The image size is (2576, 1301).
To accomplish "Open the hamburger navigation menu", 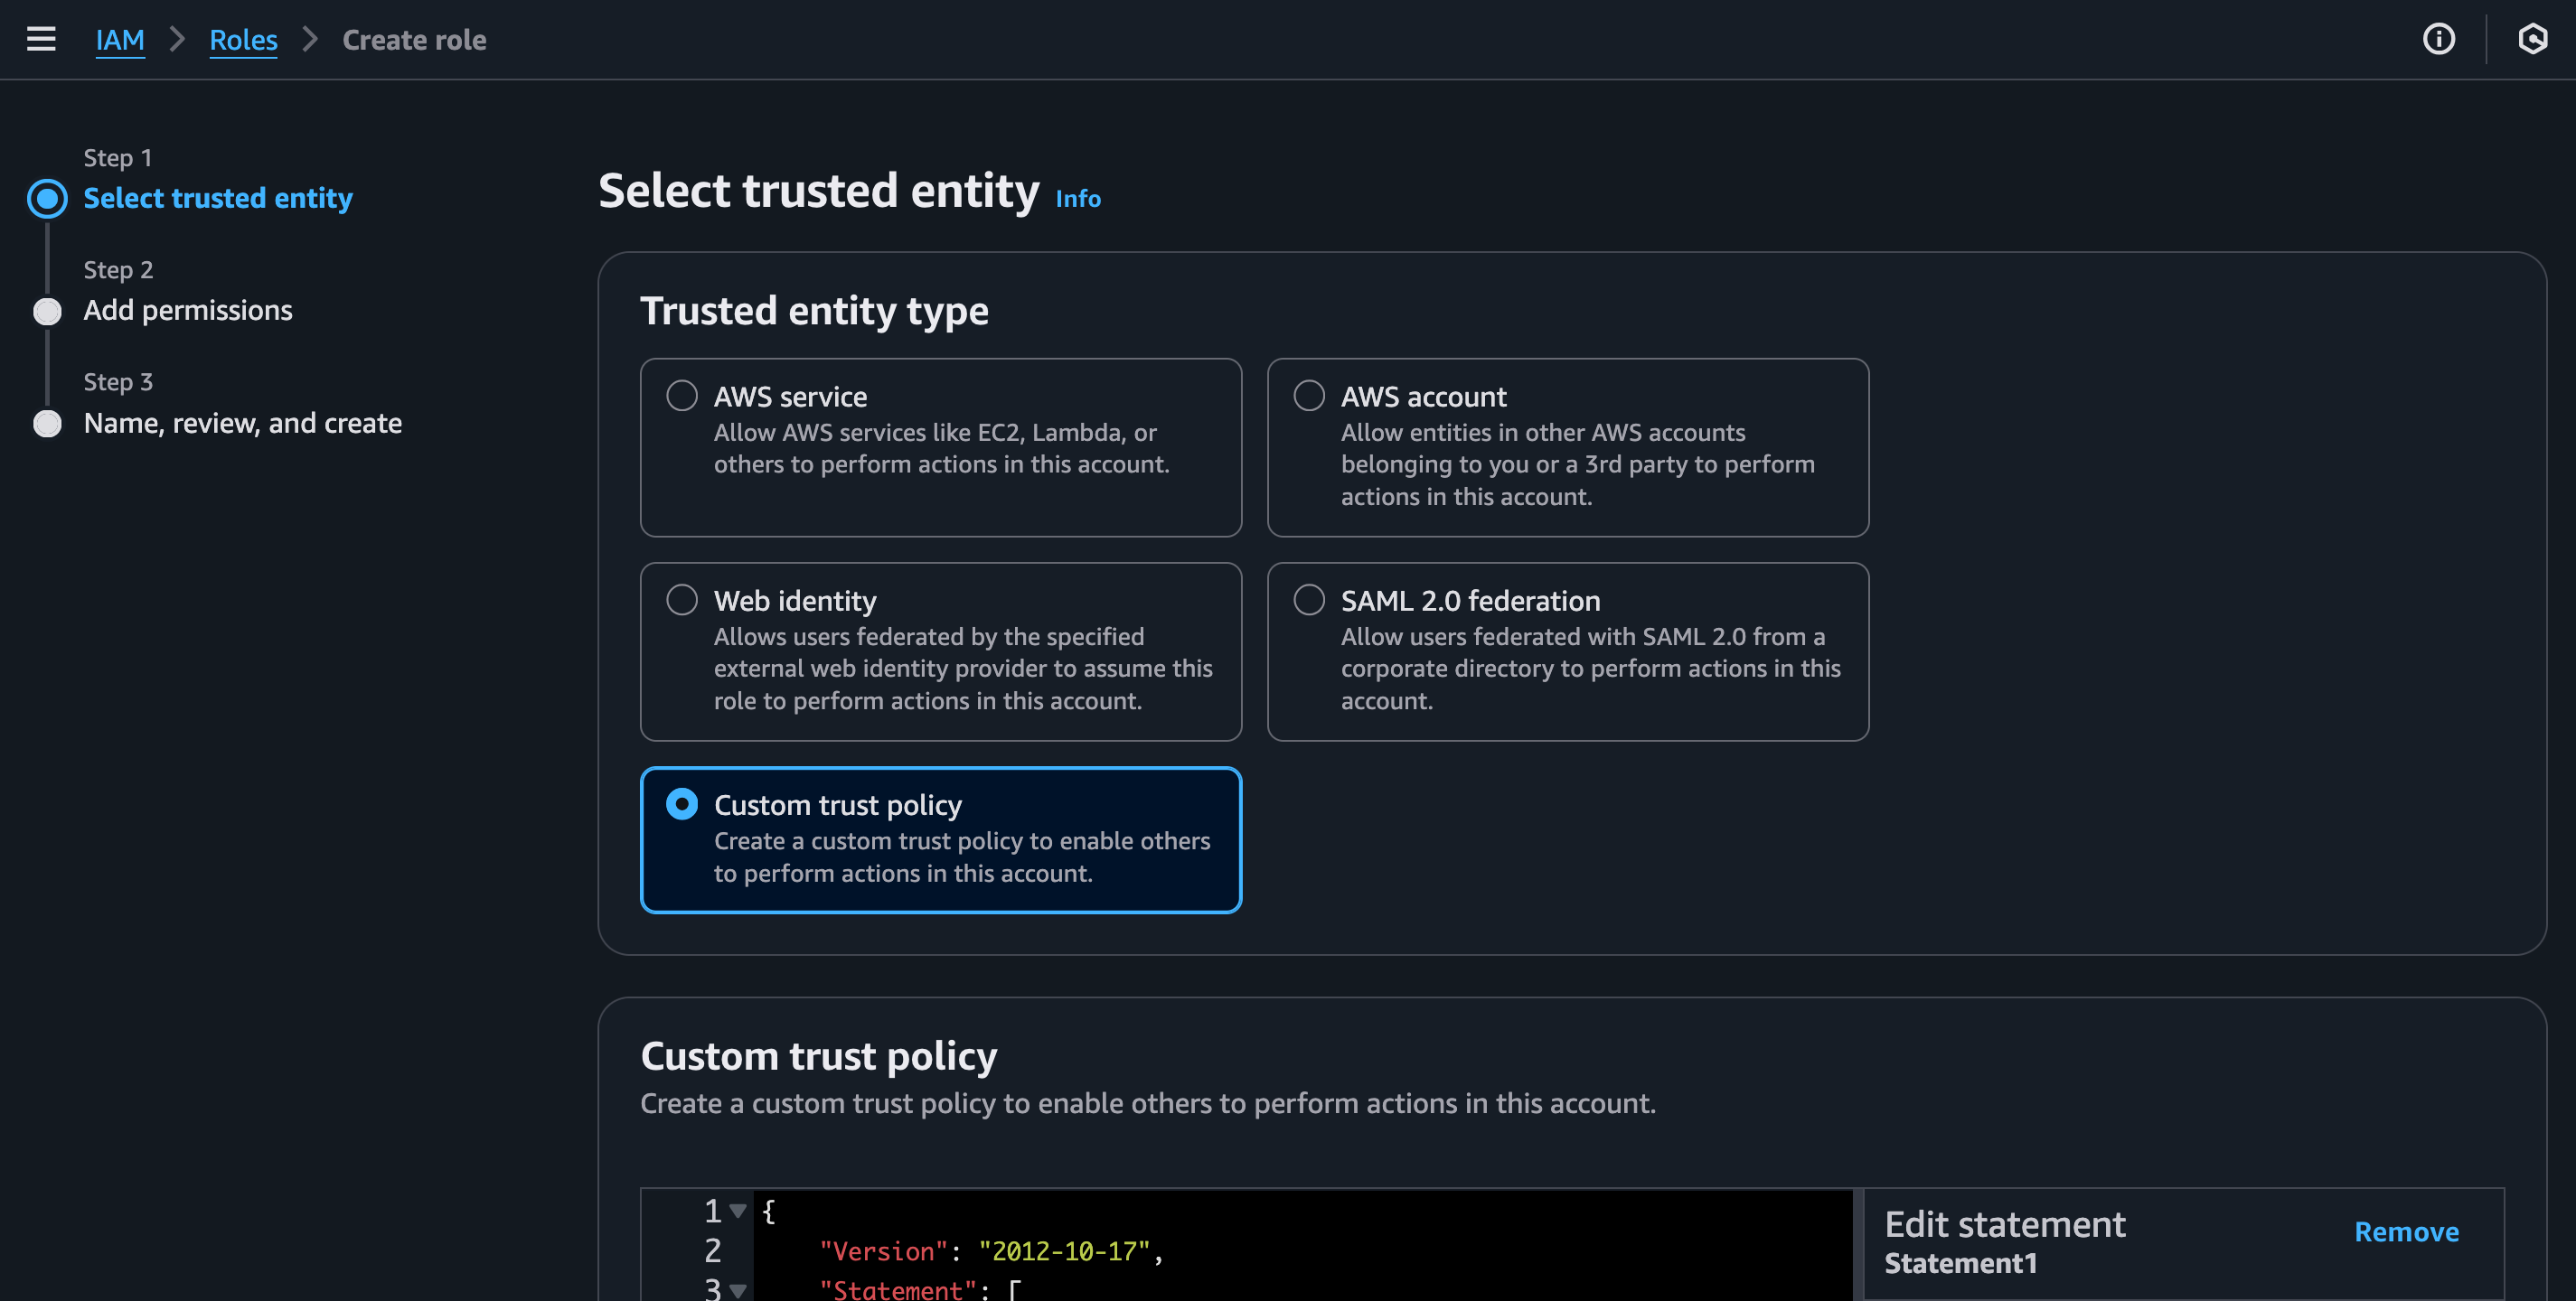I will pos(41,39).
